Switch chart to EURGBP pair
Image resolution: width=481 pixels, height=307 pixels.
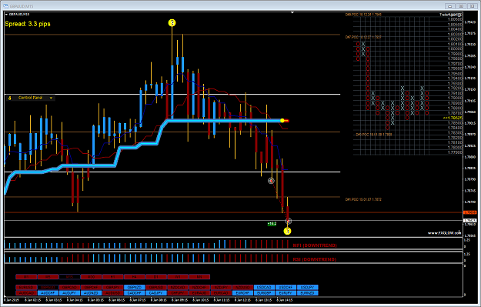[265, 293]
